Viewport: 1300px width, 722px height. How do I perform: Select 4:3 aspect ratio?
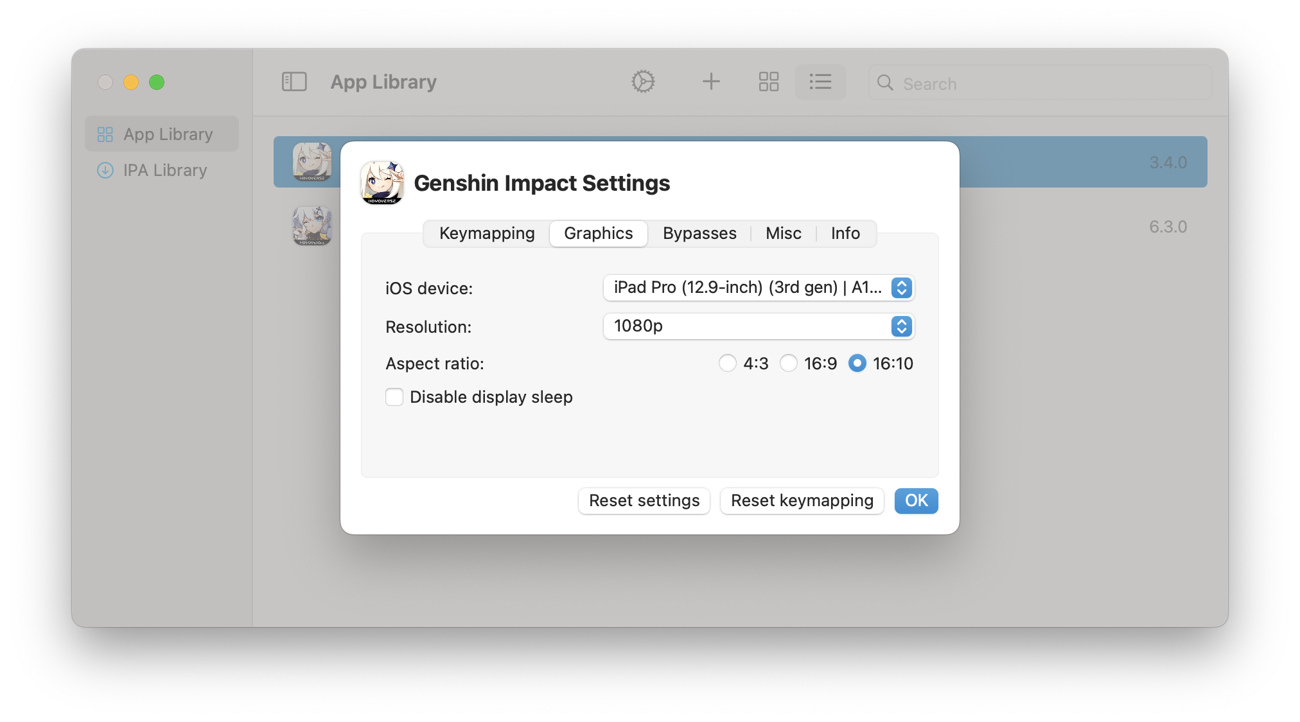pos(727,364)
